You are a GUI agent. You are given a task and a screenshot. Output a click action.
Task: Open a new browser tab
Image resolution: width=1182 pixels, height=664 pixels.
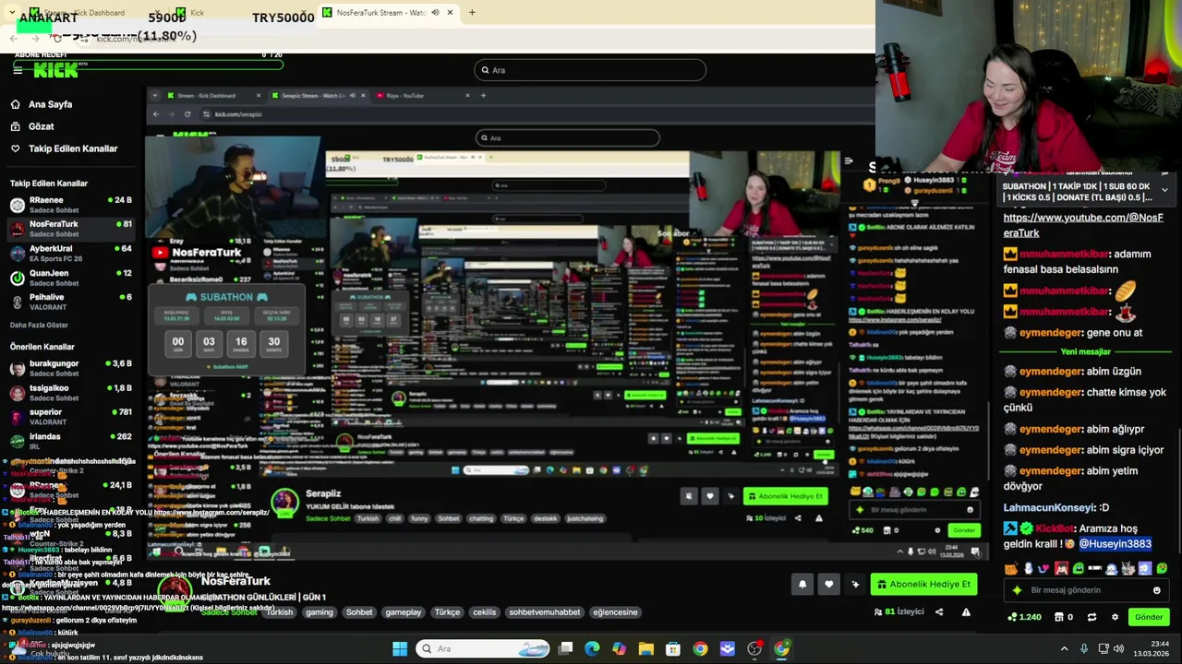(472, 13)
